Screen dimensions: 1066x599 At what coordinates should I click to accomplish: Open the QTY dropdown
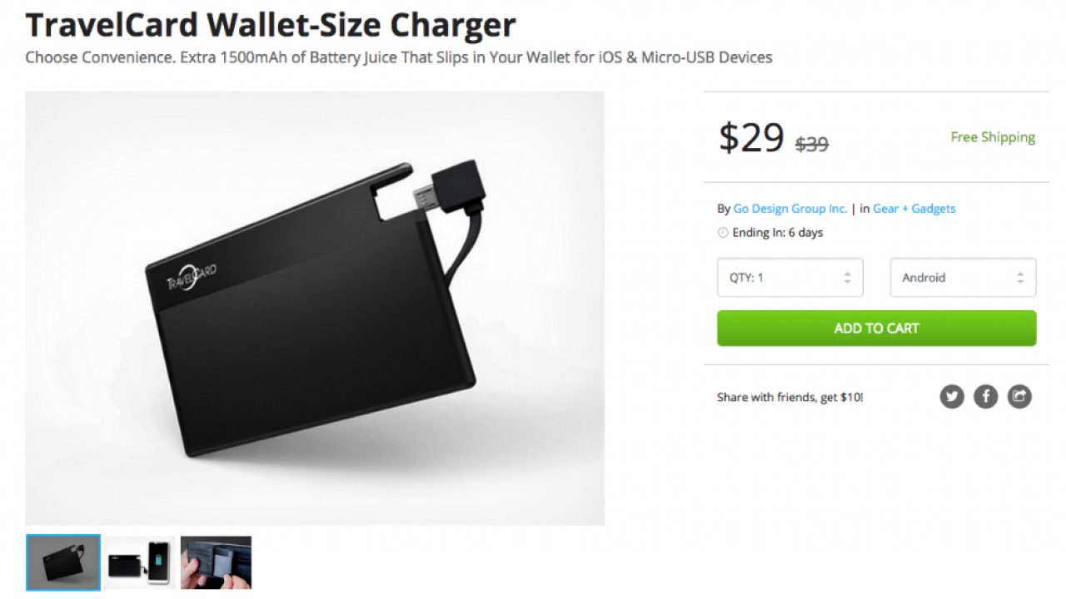click(x=790, y=278)
